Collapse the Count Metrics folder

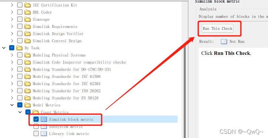coord(20,112)
